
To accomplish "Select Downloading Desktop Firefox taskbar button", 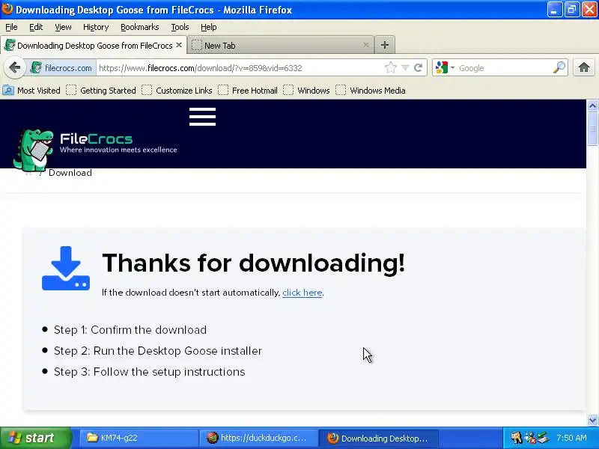I will [378, 438].
